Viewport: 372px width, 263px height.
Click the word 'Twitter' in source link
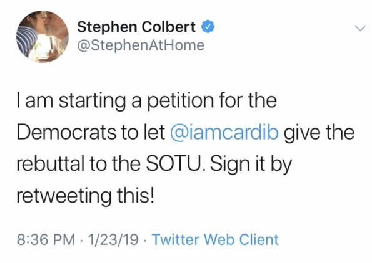pos(176,239)
